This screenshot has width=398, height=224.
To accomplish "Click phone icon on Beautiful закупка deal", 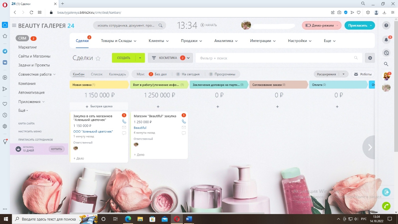I will tap(184, 122).
